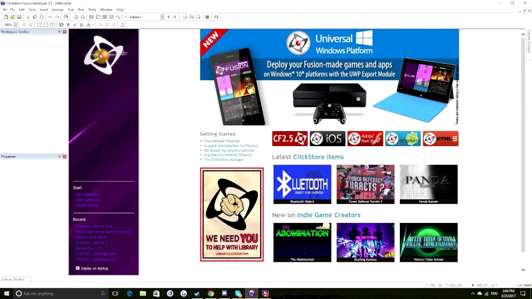
Task: Open the ChocoBreak Tutorial link
Action: coord(222,141)
